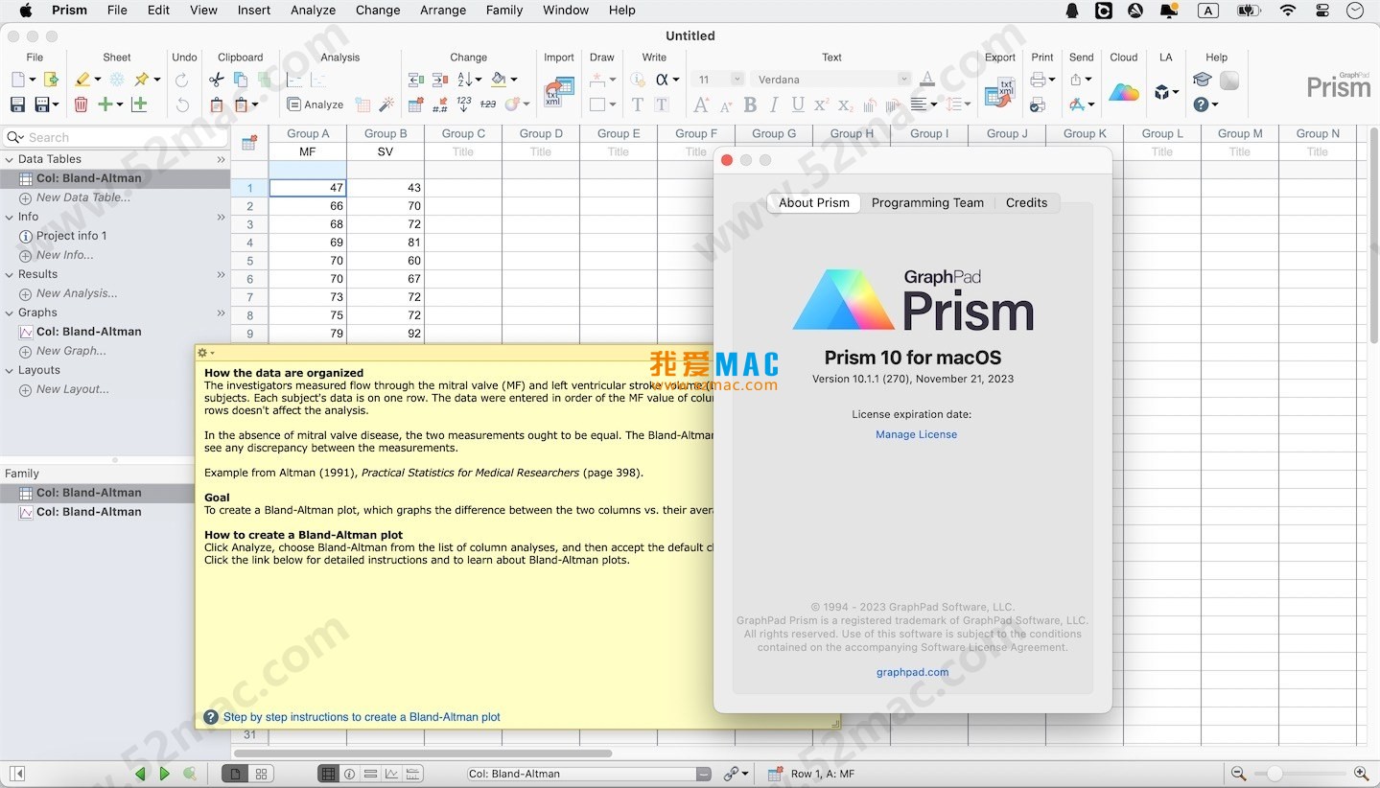The image size is (1380, 788).
Task: Click the Copy icon in Clipboard group
Action: (x=241, y=80)
